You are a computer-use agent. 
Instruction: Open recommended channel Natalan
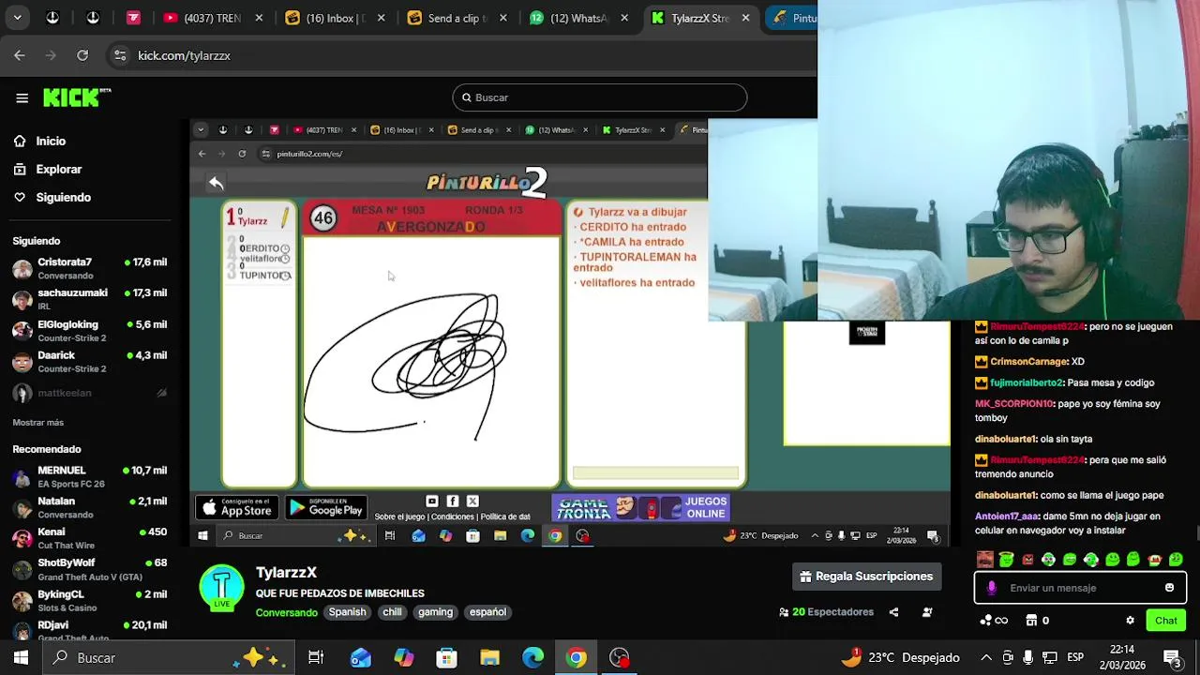click(x=90, y=507)
